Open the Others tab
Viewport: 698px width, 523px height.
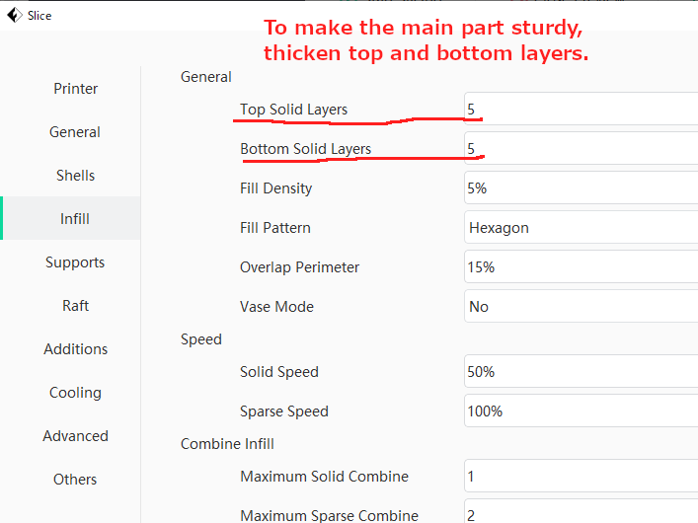click(75, 480)
